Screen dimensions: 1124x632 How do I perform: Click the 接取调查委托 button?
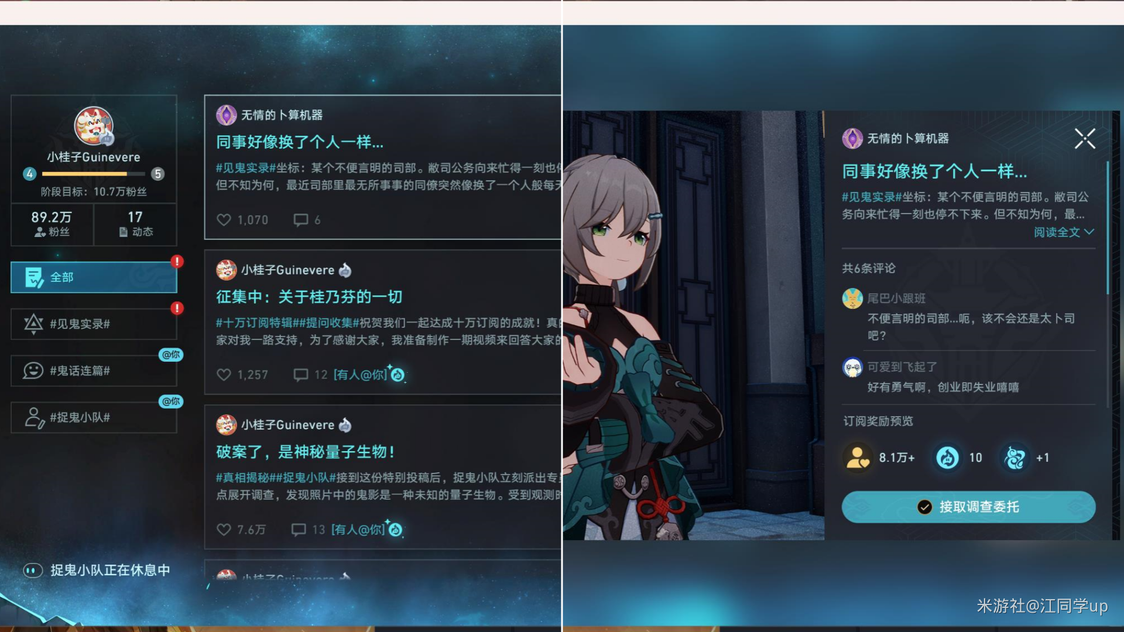coord(968,507)
